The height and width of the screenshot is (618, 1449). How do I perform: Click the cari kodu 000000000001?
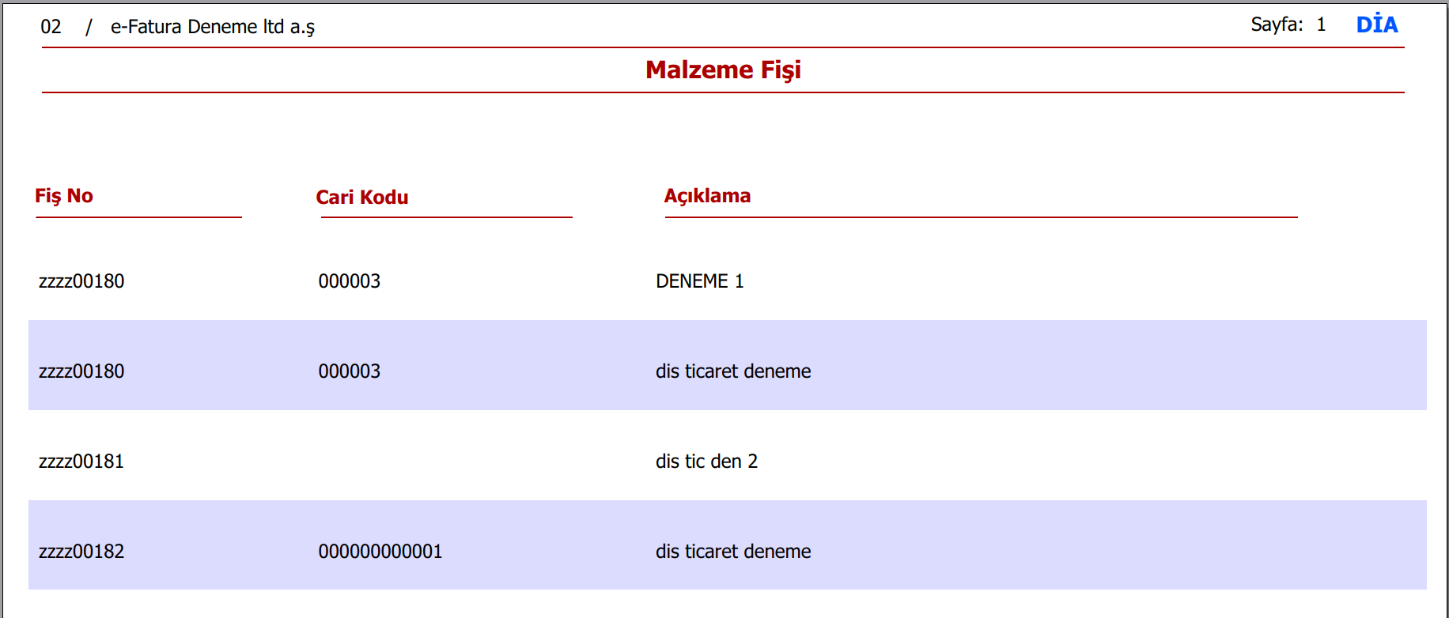tap(380, 552)
